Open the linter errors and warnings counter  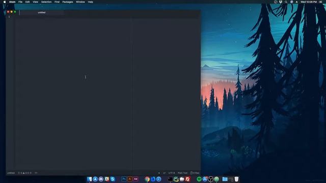[25, 173]
